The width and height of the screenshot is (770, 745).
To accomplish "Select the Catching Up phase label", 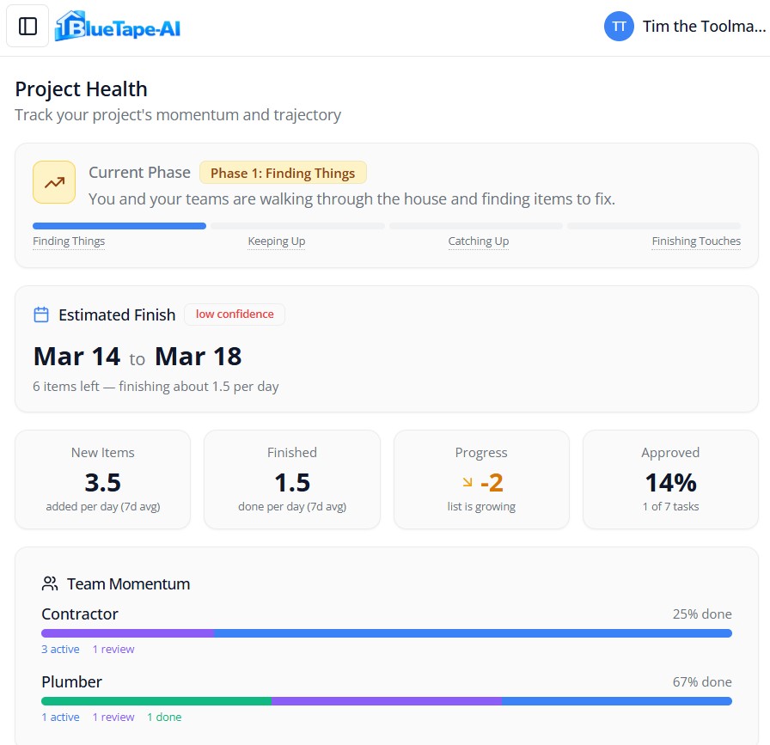I will (x=479, y=241).
